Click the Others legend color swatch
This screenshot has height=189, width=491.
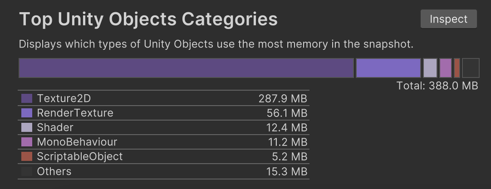pyautogui.click(x=27, y=171)
